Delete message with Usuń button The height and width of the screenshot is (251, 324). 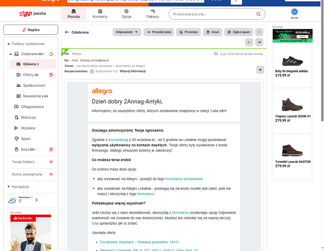click(x=212, y=32)
